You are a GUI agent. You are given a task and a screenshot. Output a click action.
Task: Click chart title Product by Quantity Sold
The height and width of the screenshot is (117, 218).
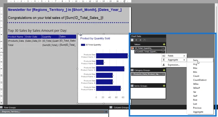coord(95,39)
